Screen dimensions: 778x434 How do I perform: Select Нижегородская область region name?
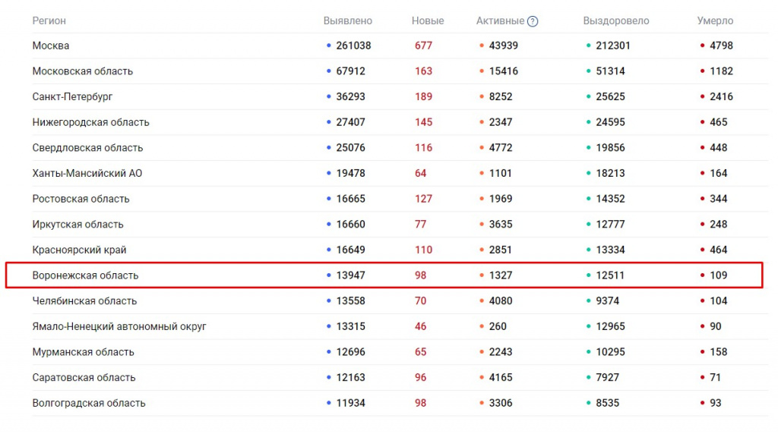pos(90,122)
